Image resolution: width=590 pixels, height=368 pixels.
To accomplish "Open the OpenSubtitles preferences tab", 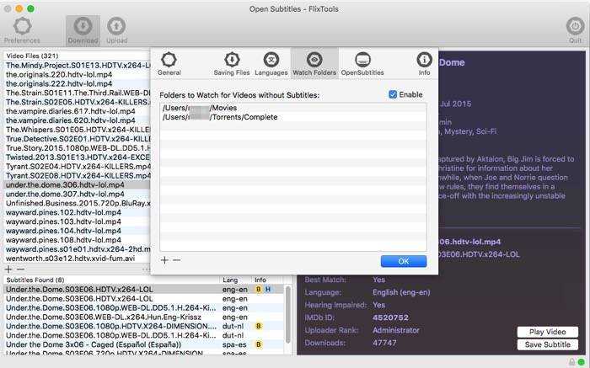I will (362, 63).
